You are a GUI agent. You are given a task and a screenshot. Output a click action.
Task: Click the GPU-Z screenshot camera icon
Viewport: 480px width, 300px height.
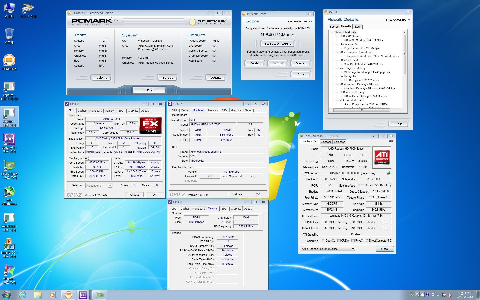pyautogui.click(x=391, y=141)
